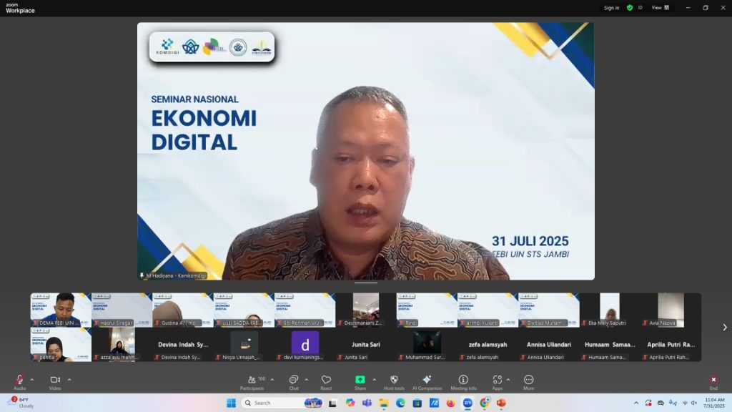This screenshot has height=412, width=732.
Task: Expand share options arrow next to Share
Action: [x=374, y=380]
